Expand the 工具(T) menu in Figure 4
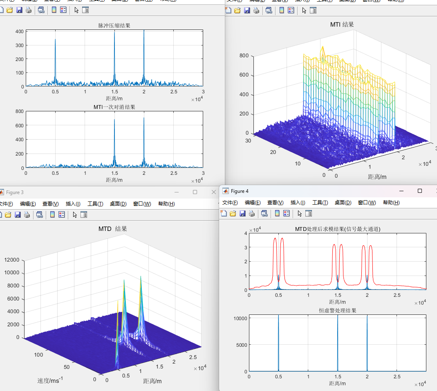The image size is (437, 391). (x=320, y=203)
